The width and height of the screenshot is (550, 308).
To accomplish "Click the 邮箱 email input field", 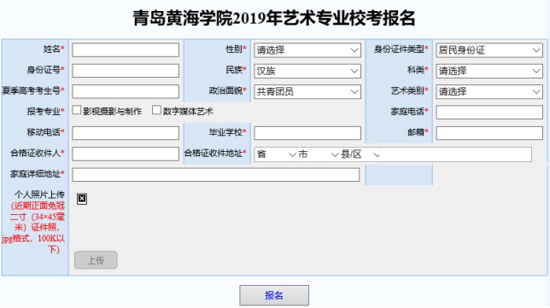I will click(x=489, y=133).
